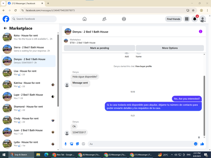This screenshot has width=211, height=158.
Task: Send a thumbs-up like
Action: click(x=202, y=144)
